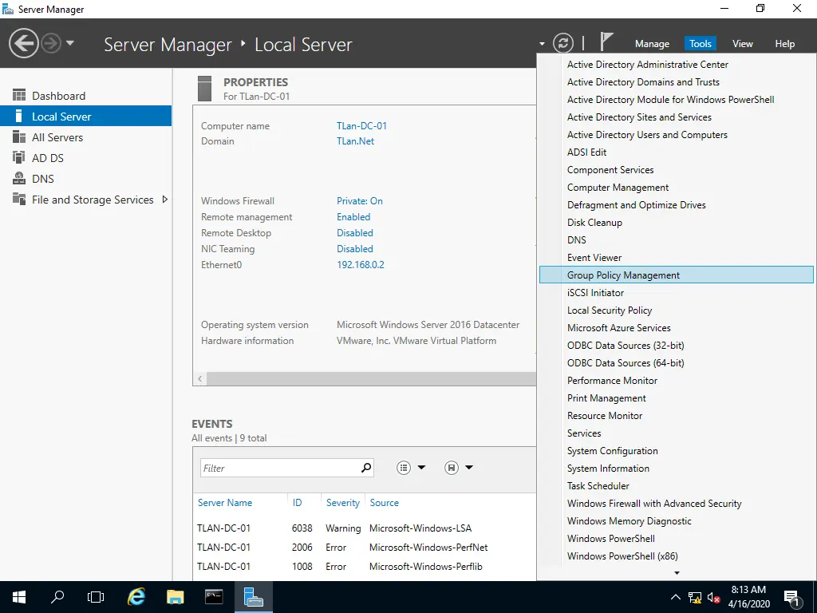
Task: Click properties horizontal scrollbar left arrow
Action: click(x=200, y=379)
